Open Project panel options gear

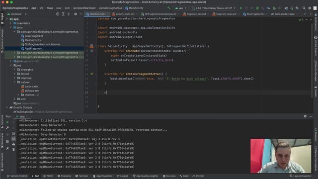pos(76,14)
